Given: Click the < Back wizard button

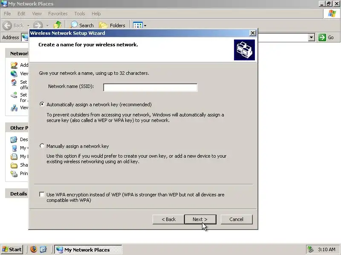Looking at the screenshot, I should click(x=168, y=219).
